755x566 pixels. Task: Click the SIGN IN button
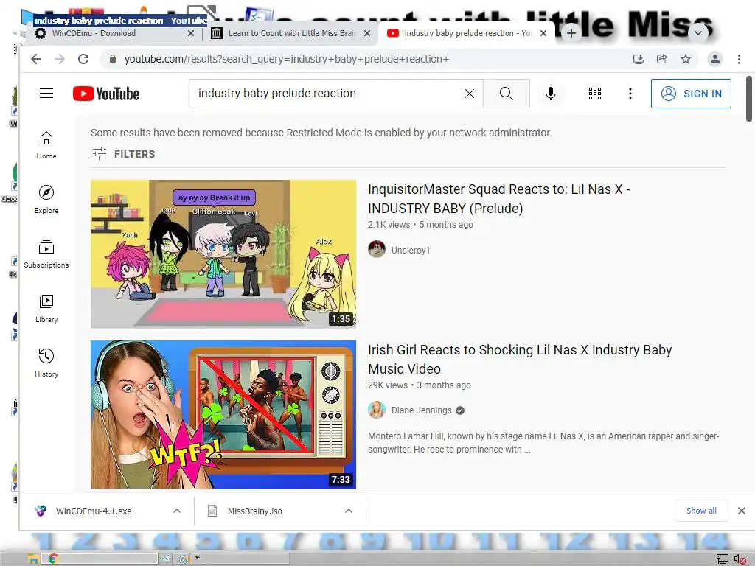click(691, 94)
